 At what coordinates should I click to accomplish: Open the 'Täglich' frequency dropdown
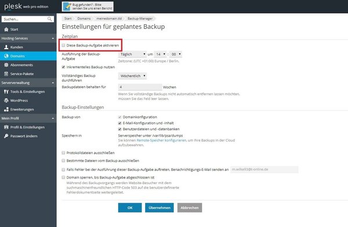tap(132, 54)
